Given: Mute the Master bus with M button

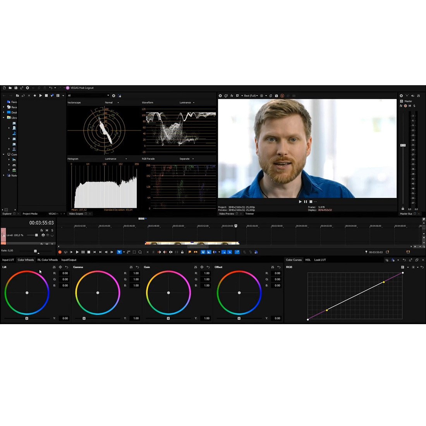Looking at the screenshot, I should coord(409,106).
